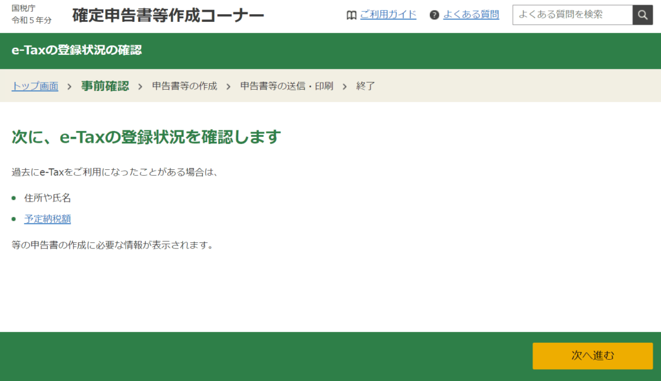Select the 終了 breadcrumb step

coord(365,86)
